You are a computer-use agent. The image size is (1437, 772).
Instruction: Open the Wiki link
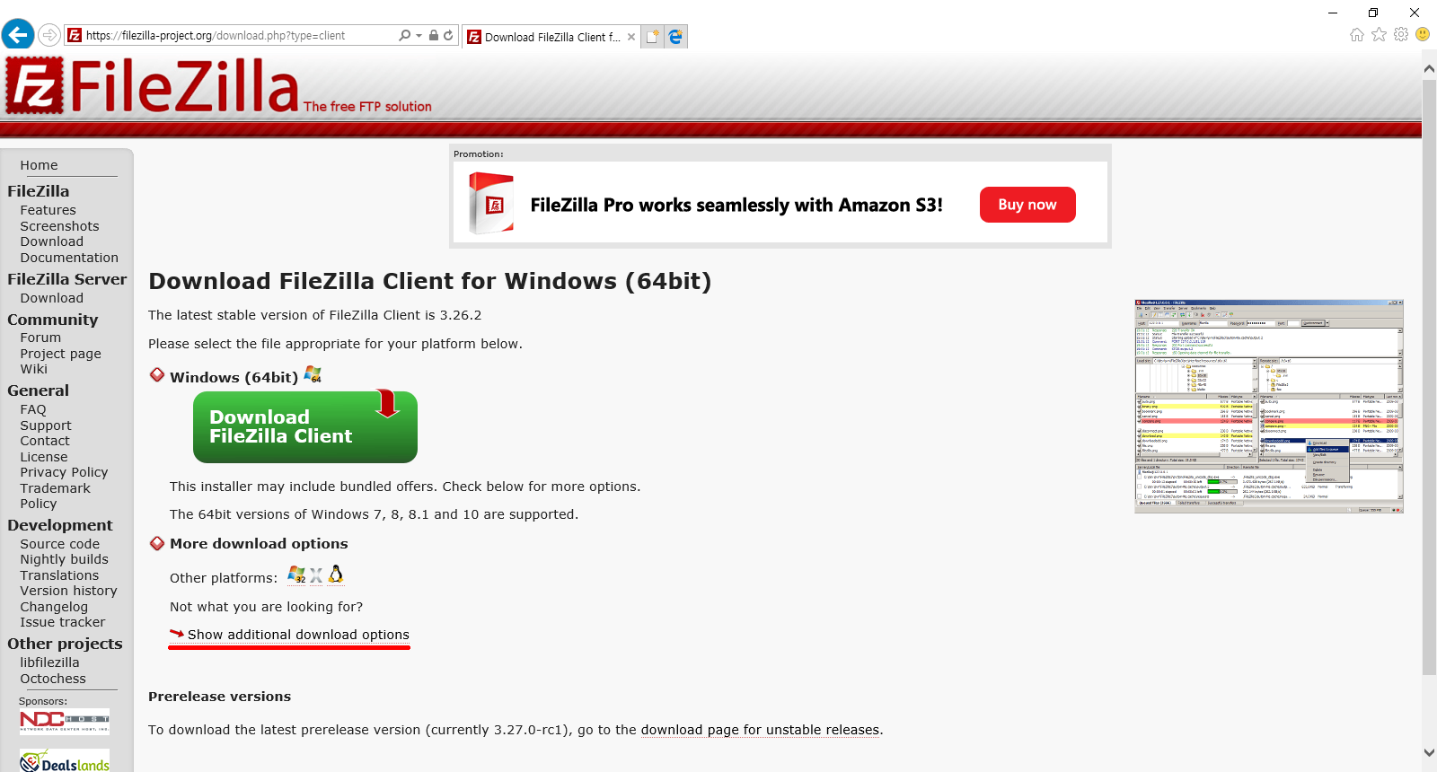tap(33, 369)
